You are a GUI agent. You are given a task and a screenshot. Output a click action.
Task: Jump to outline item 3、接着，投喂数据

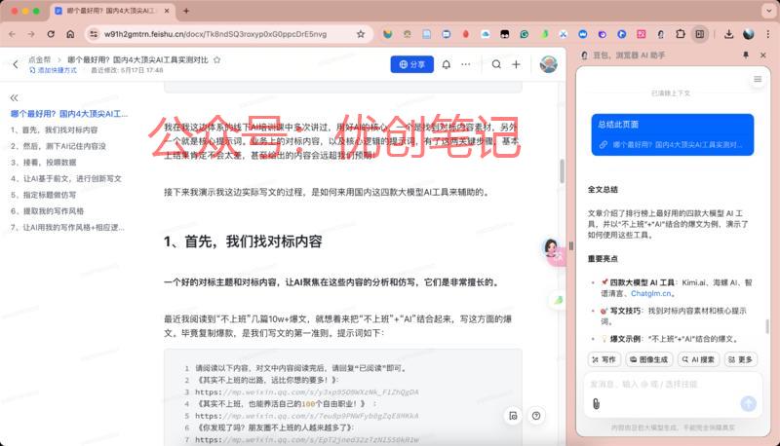[x=43, y=162]
